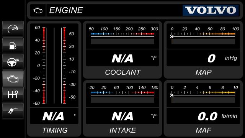245x138 pixels.
Task: Click the vertical timing scale bar
Action: click(x=54, y=66)
